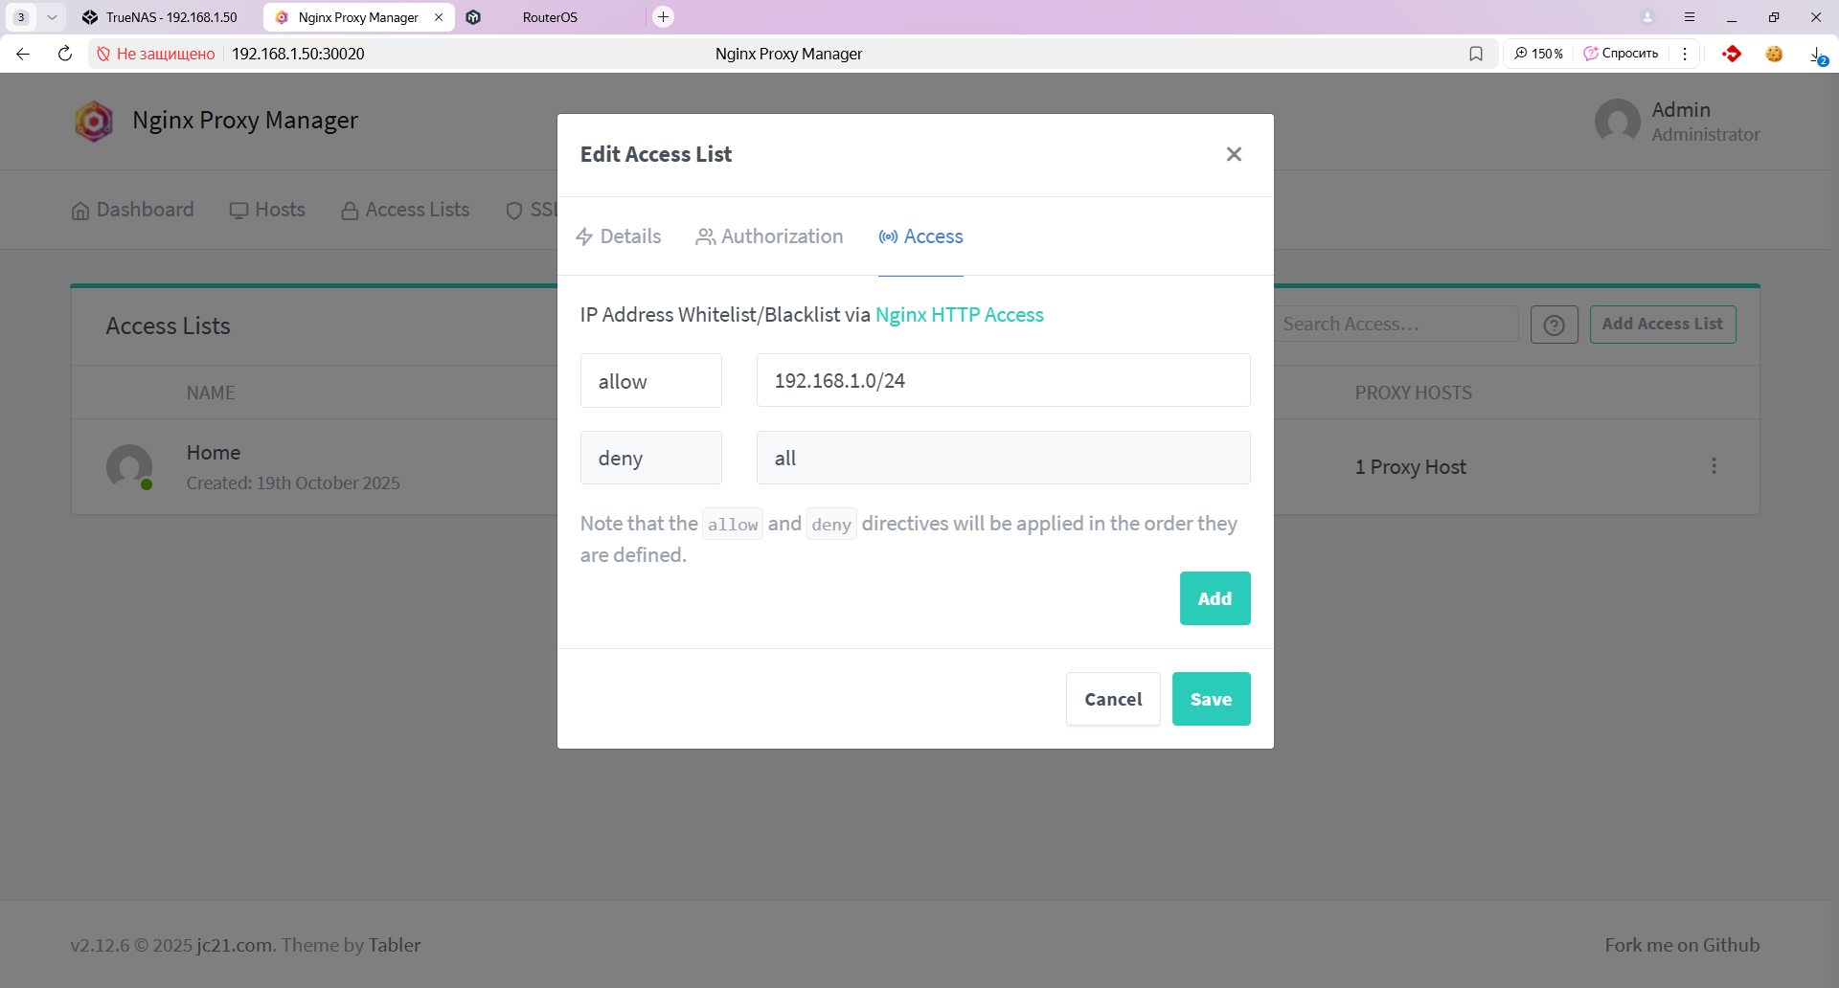Go back using the back arrow
1839x988 pixels.
23,54
